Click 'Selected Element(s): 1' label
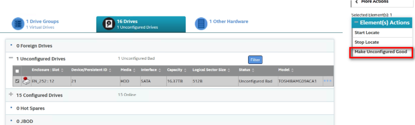Viewport: 415px width, 125px height. pyautogui.click(x=372, y=15)
